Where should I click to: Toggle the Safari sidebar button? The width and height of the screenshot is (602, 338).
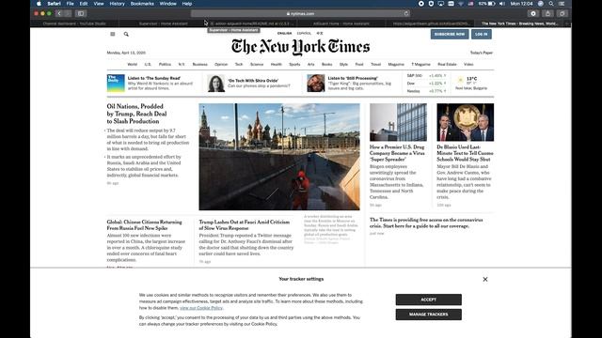[x=81, y=13]
